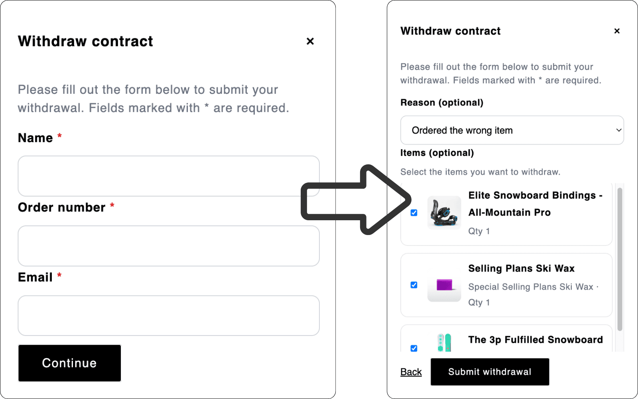Click the purple Ski Wax product image
Viewport: 638px width, 399px height.
pos(444,285)
